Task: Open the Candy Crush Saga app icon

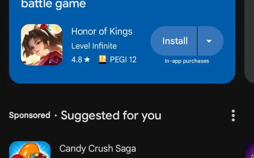Action: (30, 150)
